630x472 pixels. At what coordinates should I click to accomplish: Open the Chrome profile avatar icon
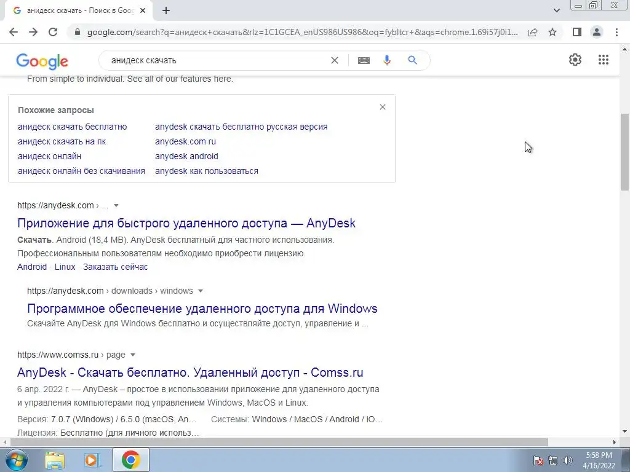(x=597, y=32)
